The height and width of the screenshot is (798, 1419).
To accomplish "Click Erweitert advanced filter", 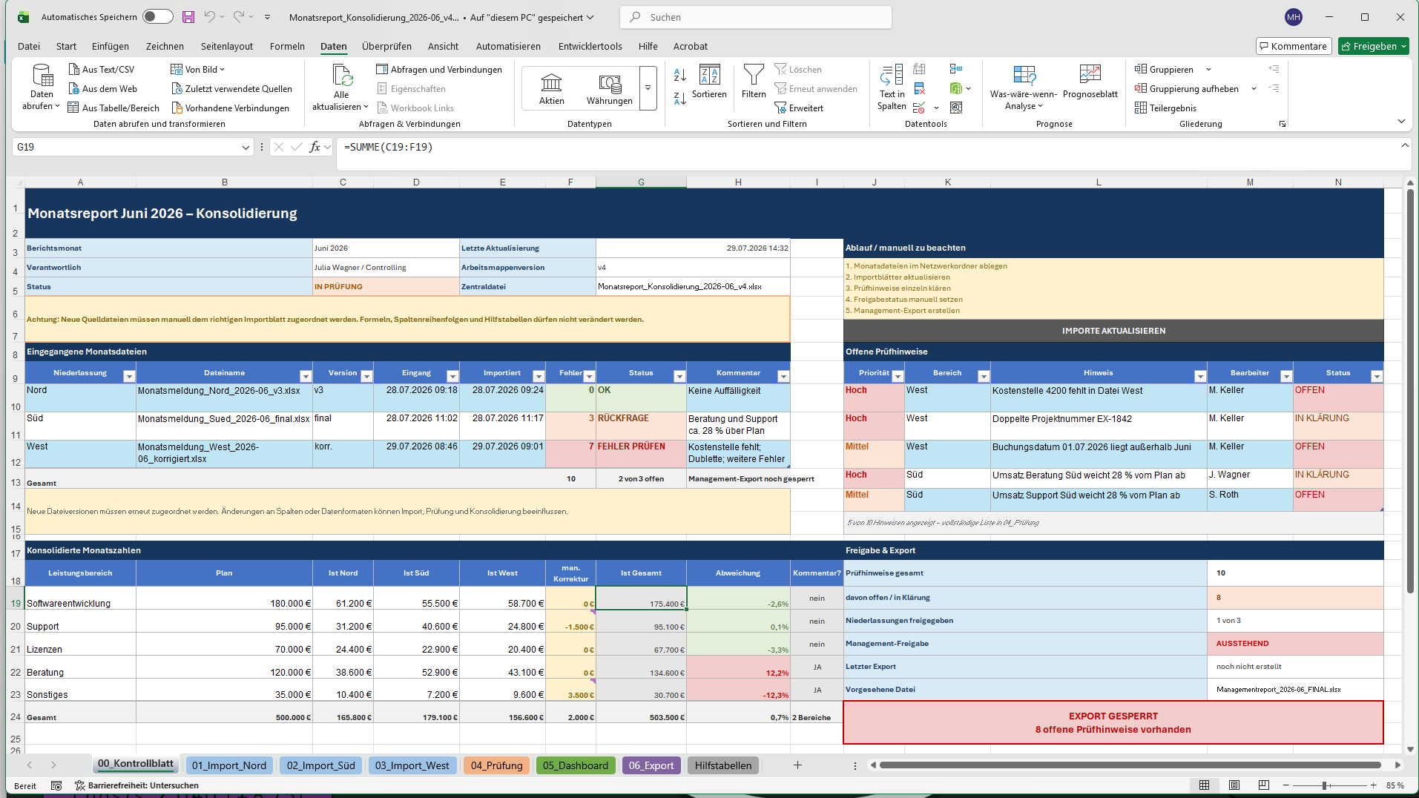I will click(x=799, y=108).
